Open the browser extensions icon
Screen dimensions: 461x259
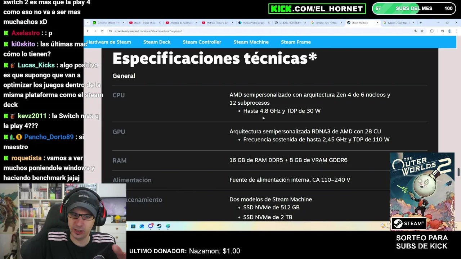[432, 31]
